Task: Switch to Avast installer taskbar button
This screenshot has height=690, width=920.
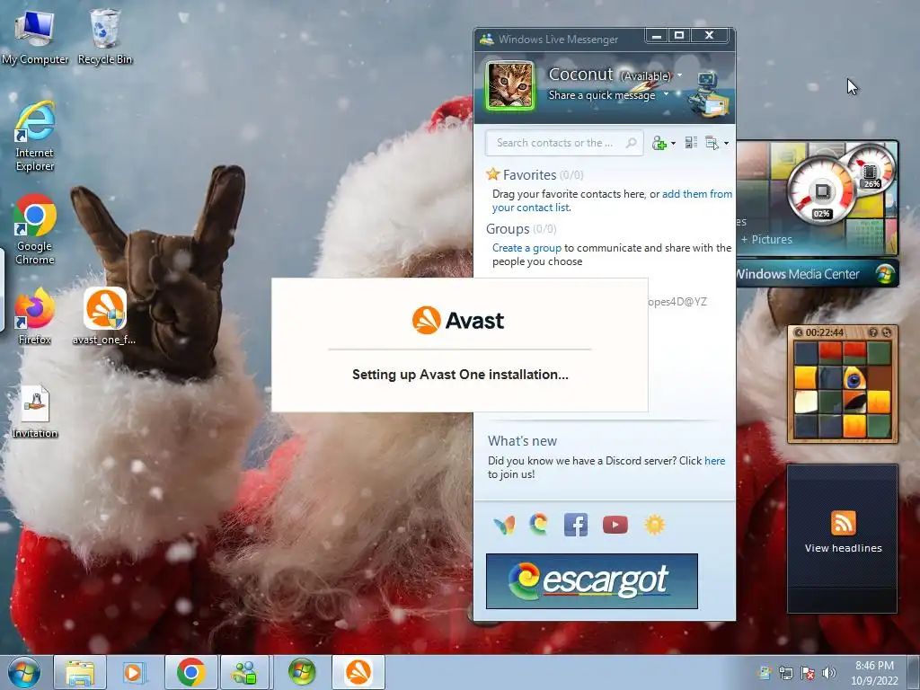Action: tap(358, 672)
